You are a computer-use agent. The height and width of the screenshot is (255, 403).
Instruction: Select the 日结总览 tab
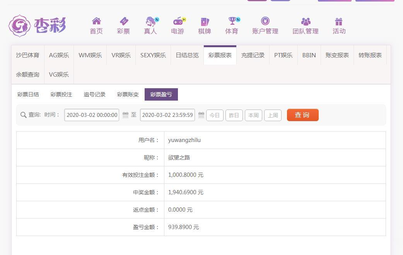point(187,55)
